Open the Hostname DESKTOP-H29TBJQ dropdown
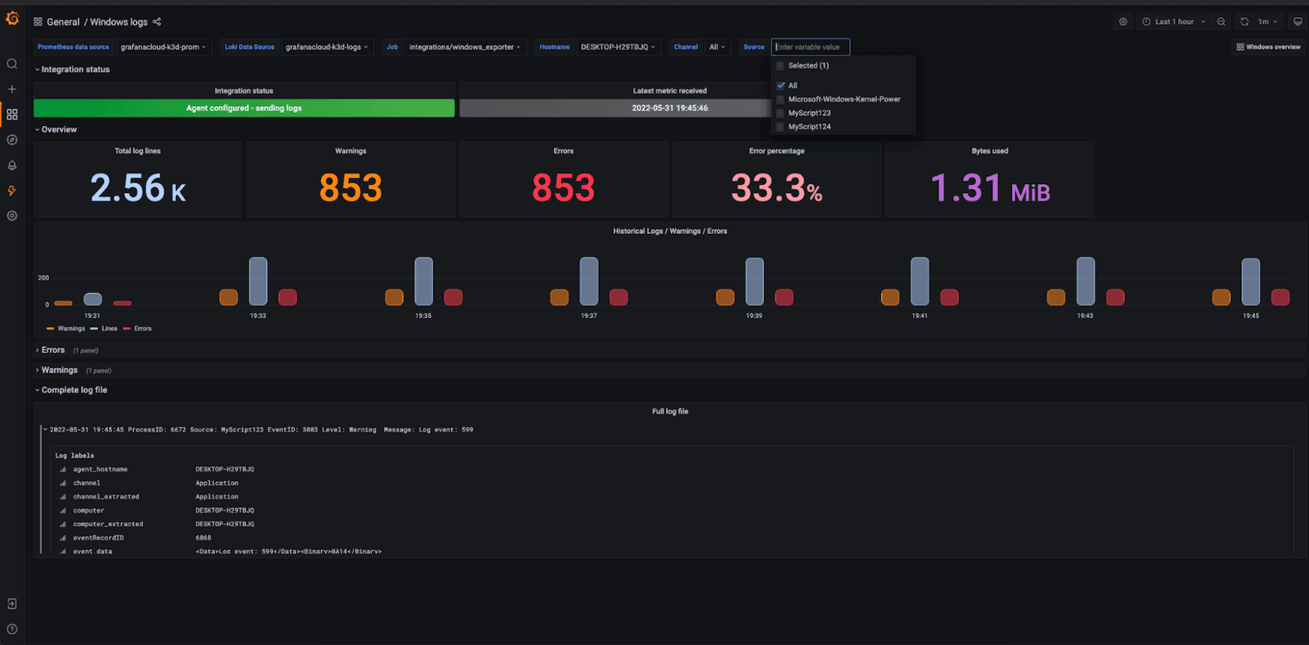Screen dimensions: 1309x645 618,47
